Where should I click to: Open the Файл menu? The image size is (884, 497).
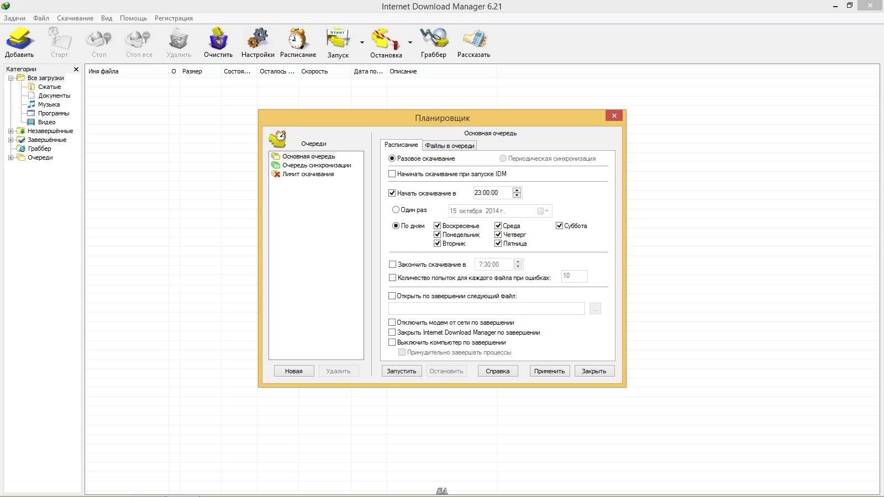tap(41, 18)
